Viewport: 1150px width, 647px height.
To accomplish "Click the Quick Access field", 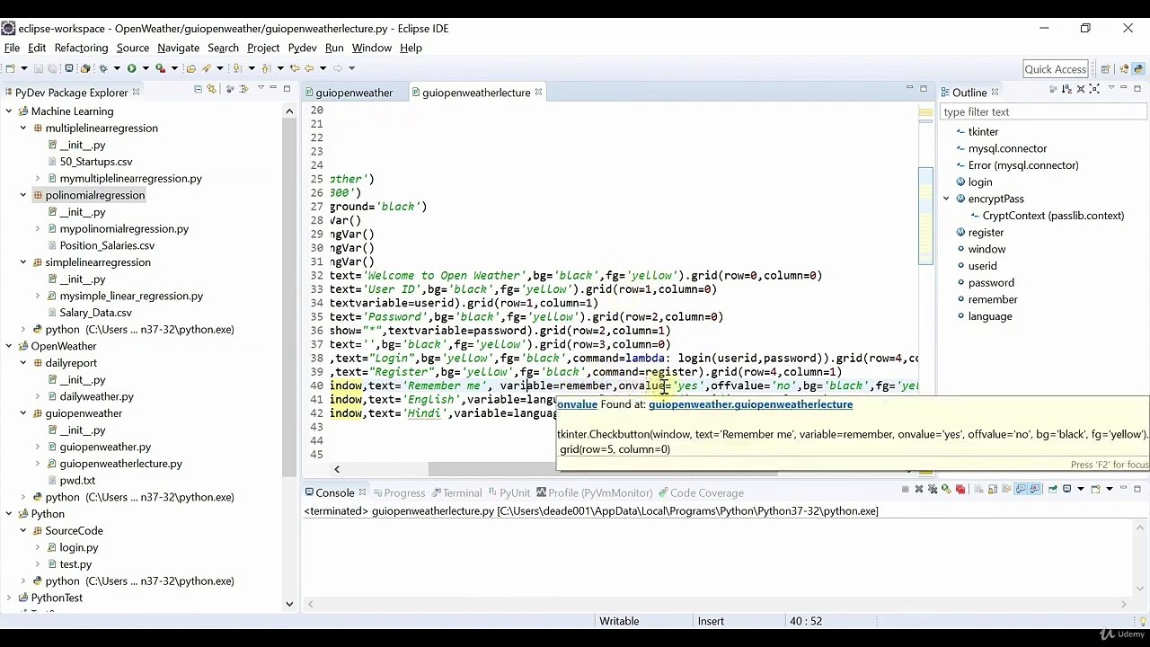I will [x=1056, y=69].
